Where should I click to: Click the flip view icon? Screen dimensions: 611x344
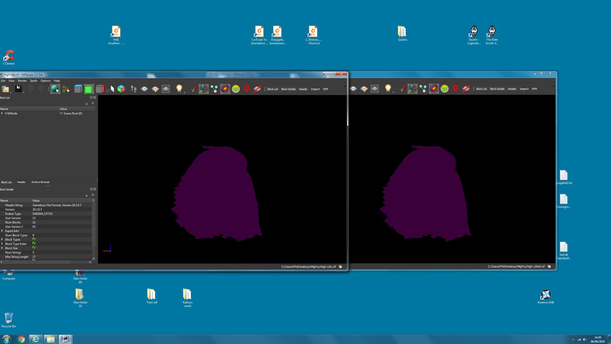point(110,89)
